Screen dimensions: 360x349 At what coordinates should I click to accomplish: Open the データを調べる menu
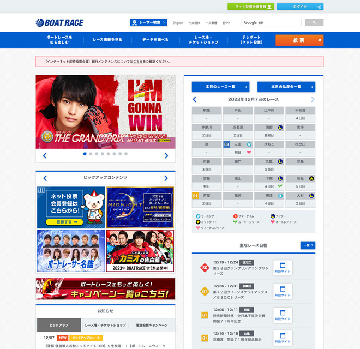(155, 40)
